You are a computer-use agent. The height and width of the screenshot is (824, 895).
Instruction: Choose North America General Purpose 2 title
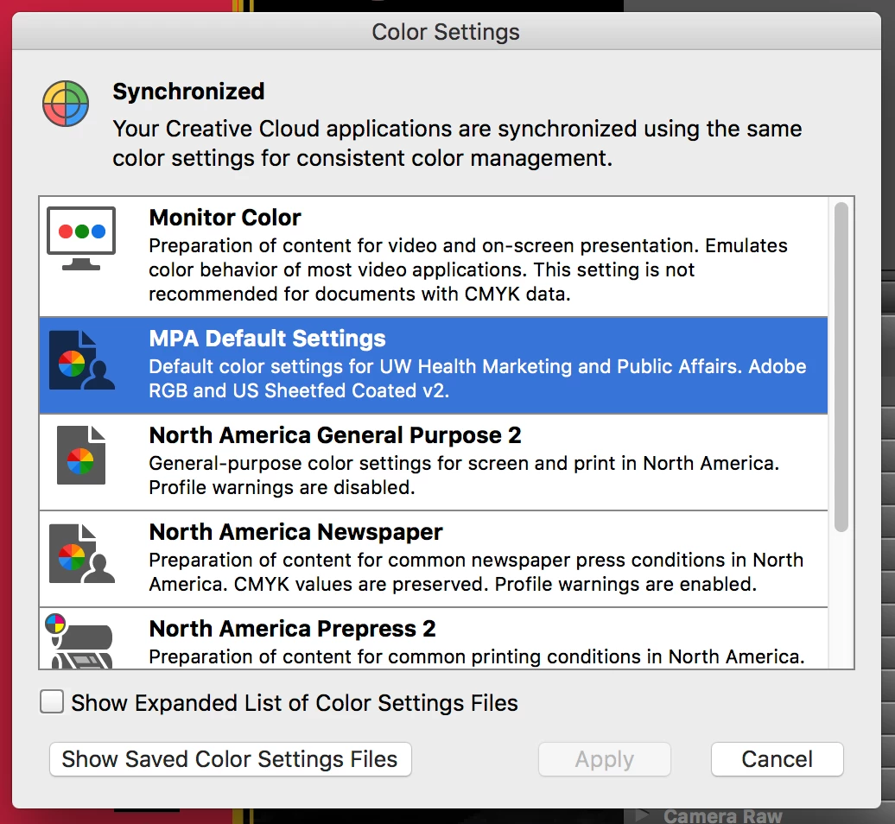[335, 435]
